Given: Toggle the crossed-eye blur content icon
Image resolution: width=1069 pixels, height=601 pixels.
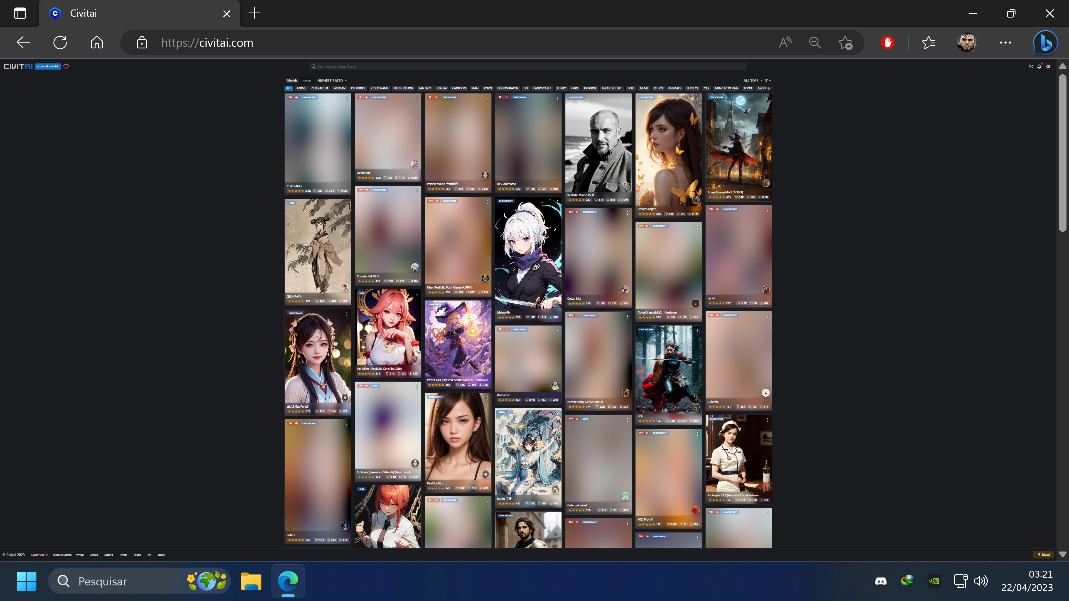Looking at the screenshot, I should coord(1031,66).
